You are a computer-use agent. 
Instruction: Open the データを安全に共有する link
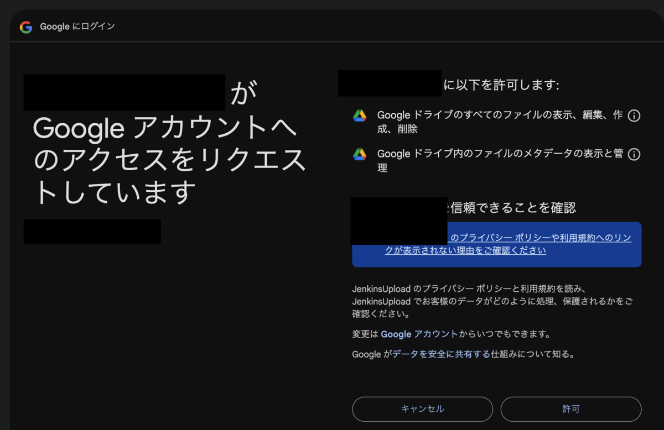[x=441, y=354]
